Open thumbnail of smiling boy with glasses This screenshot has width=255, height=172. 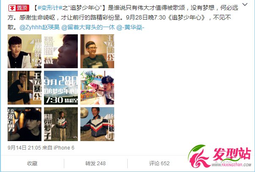(x=97, y=51)
